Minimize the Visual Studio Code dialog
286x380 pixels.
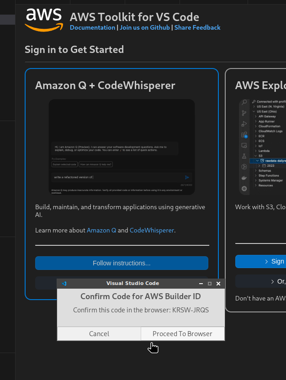pos(201,284)
